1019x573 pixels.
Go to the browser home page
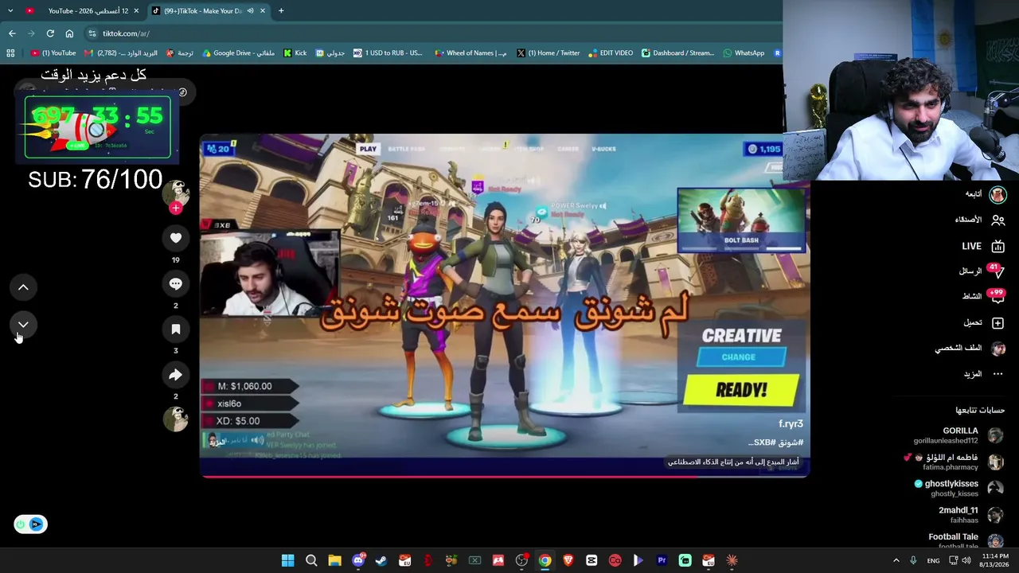pos(69,33)
